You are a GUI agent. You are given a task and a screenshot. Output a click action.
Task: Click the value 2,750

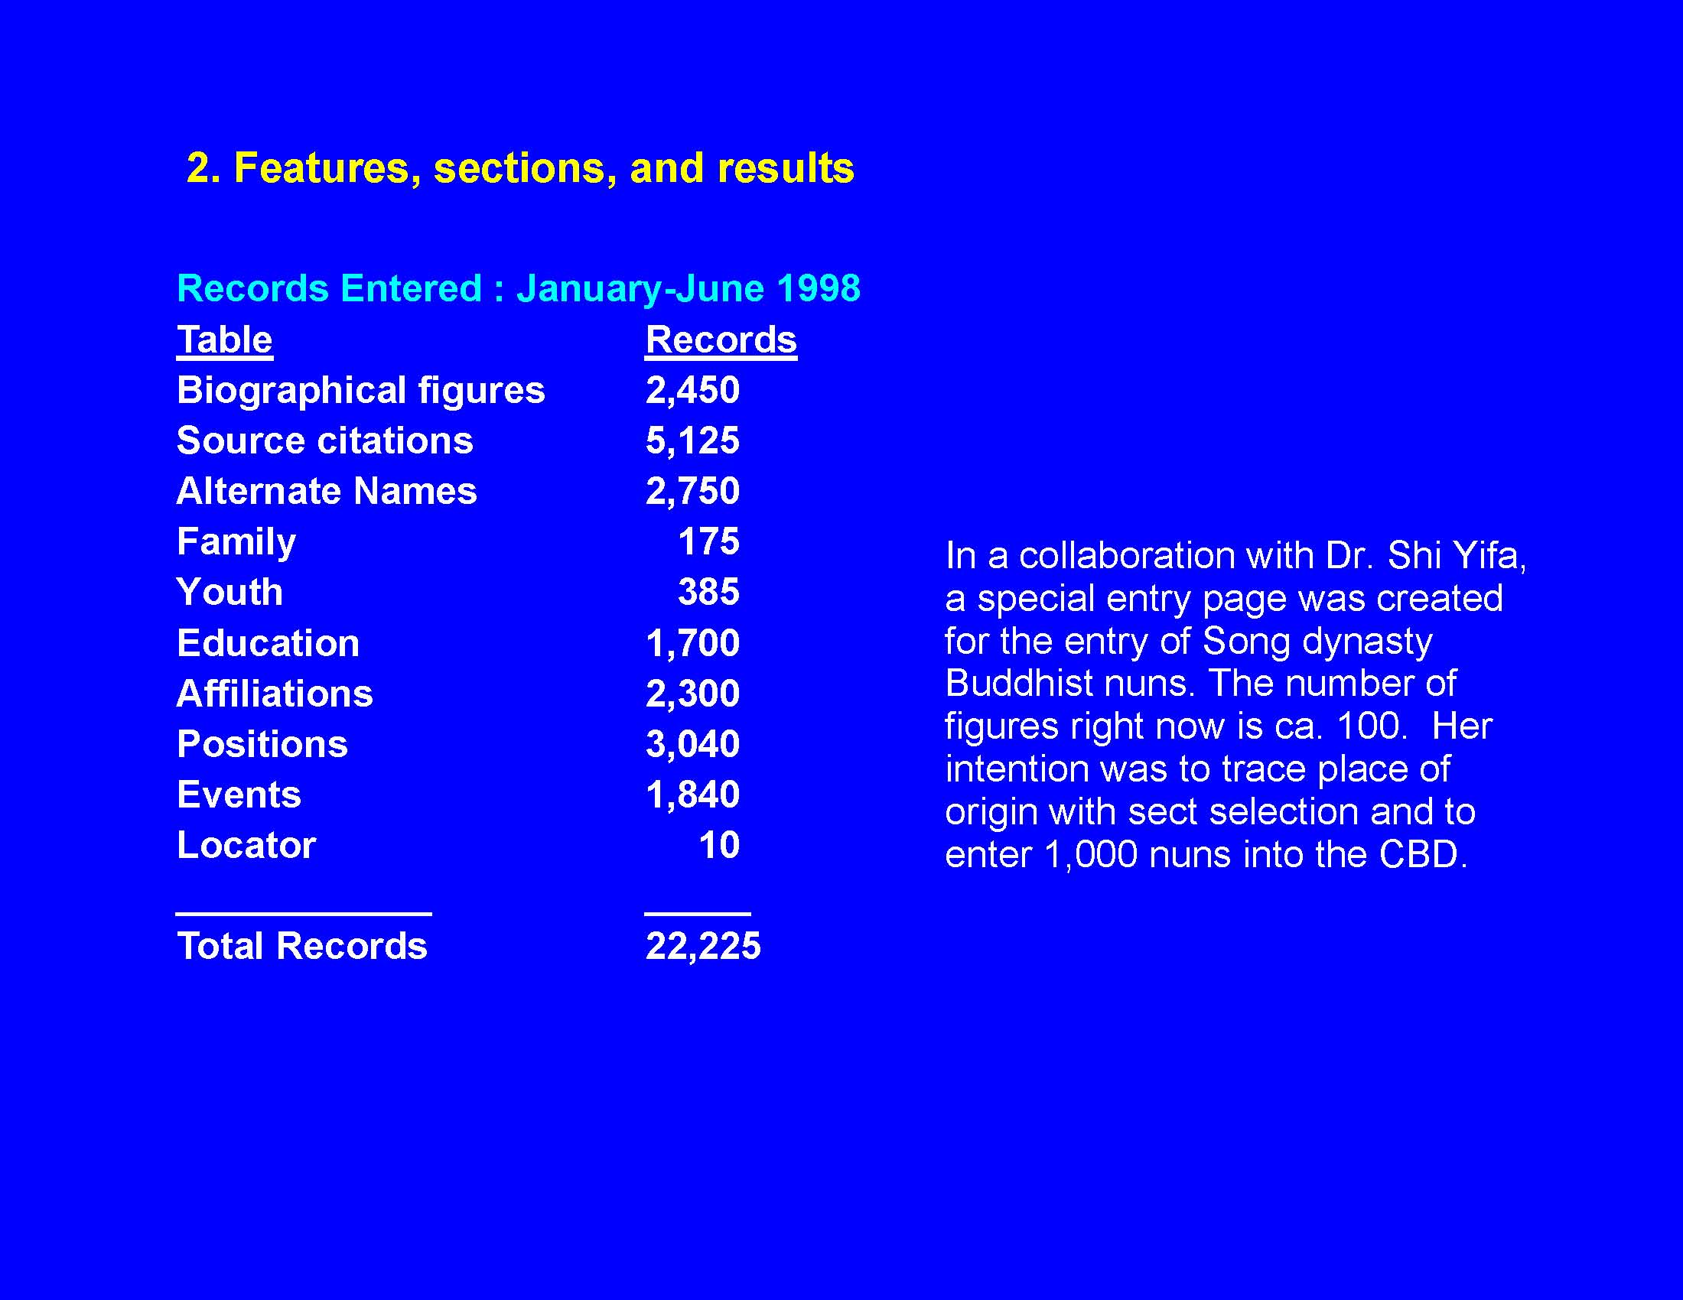coord(693,492)
